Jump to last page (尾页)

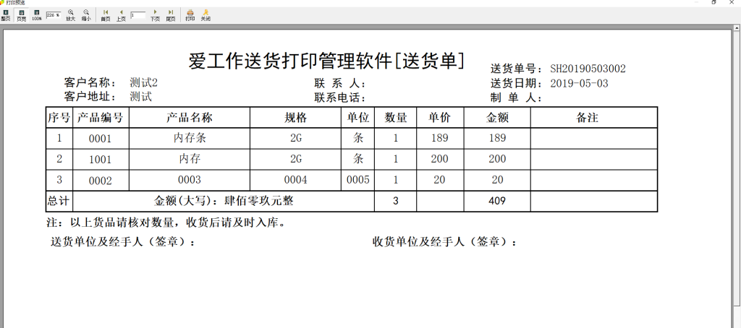click(x=171, y=15)
